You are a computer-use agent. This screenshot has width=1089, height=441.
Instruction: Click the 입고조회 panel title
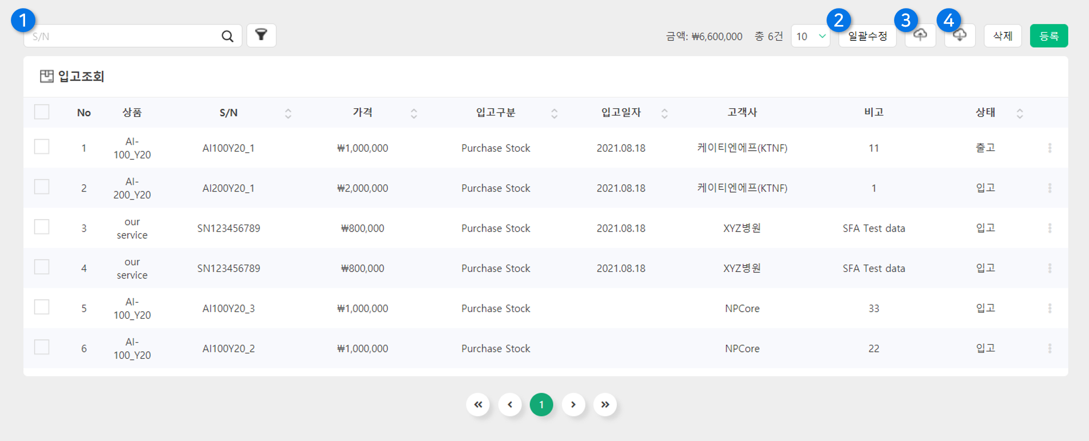click(x=81, y=76)
